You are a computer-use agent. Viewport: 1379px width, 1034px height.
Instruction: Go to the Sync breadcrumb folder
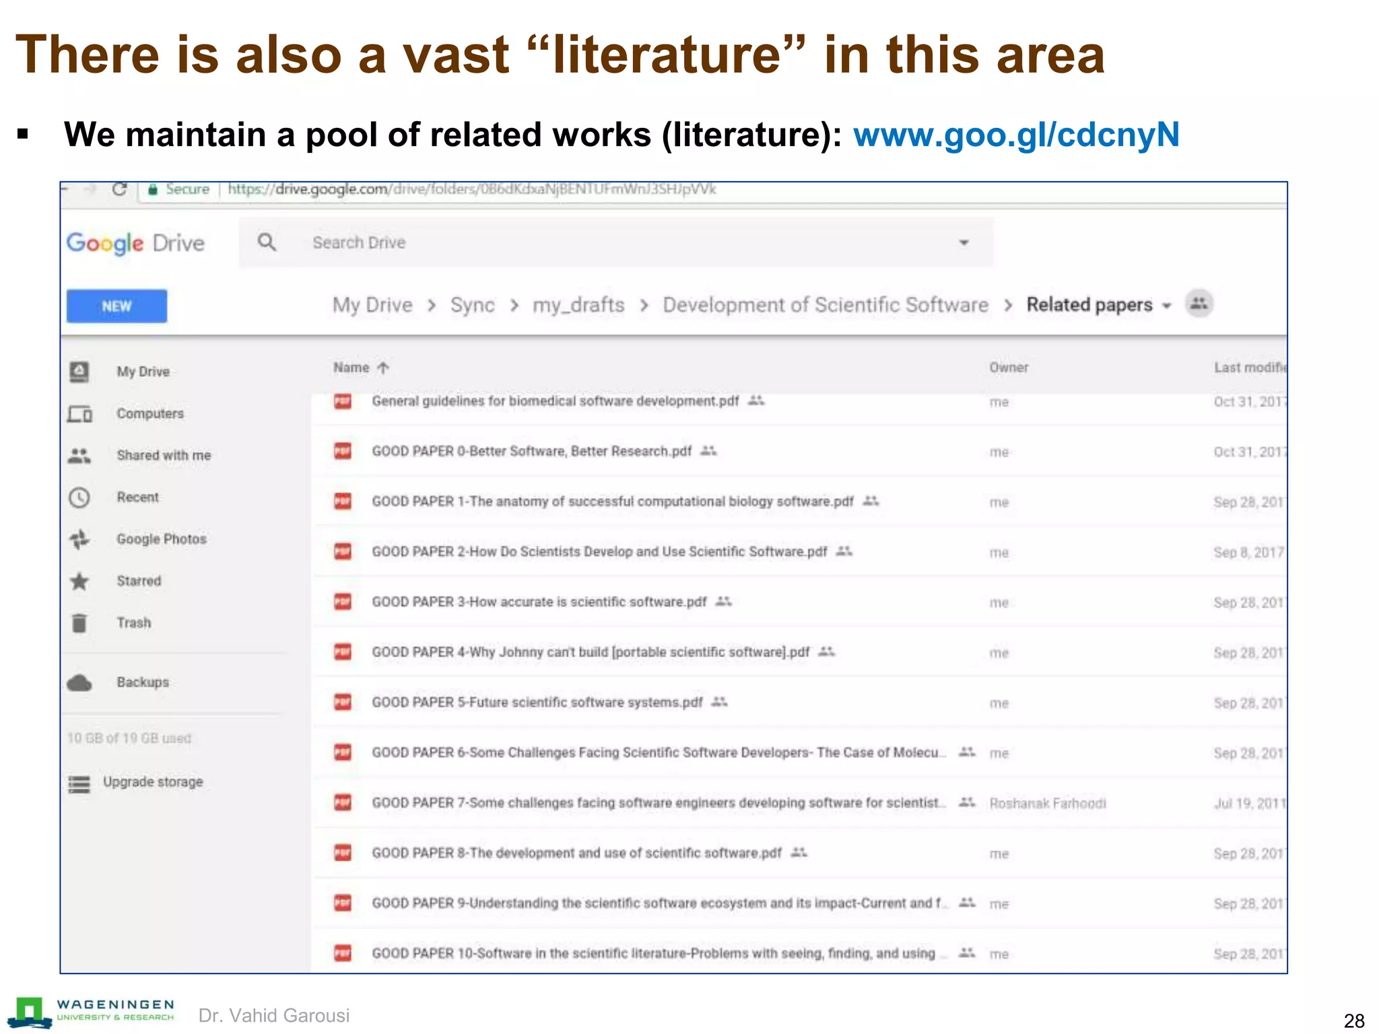473,305
